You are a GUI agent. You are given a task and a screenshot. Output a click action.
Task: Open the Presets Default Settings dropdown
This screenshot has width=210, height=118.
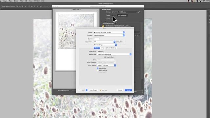[109, 35]
